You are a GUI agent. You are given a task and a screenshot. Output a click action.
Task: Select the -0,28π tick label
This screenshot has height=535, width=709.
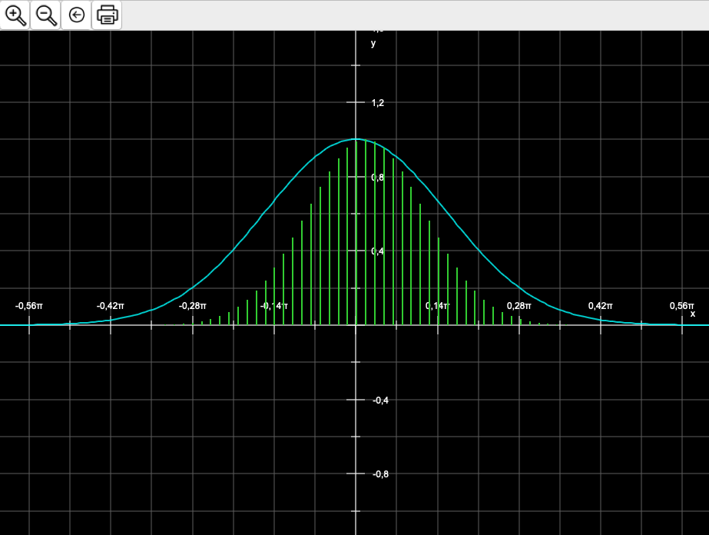[x=192, y=306]
